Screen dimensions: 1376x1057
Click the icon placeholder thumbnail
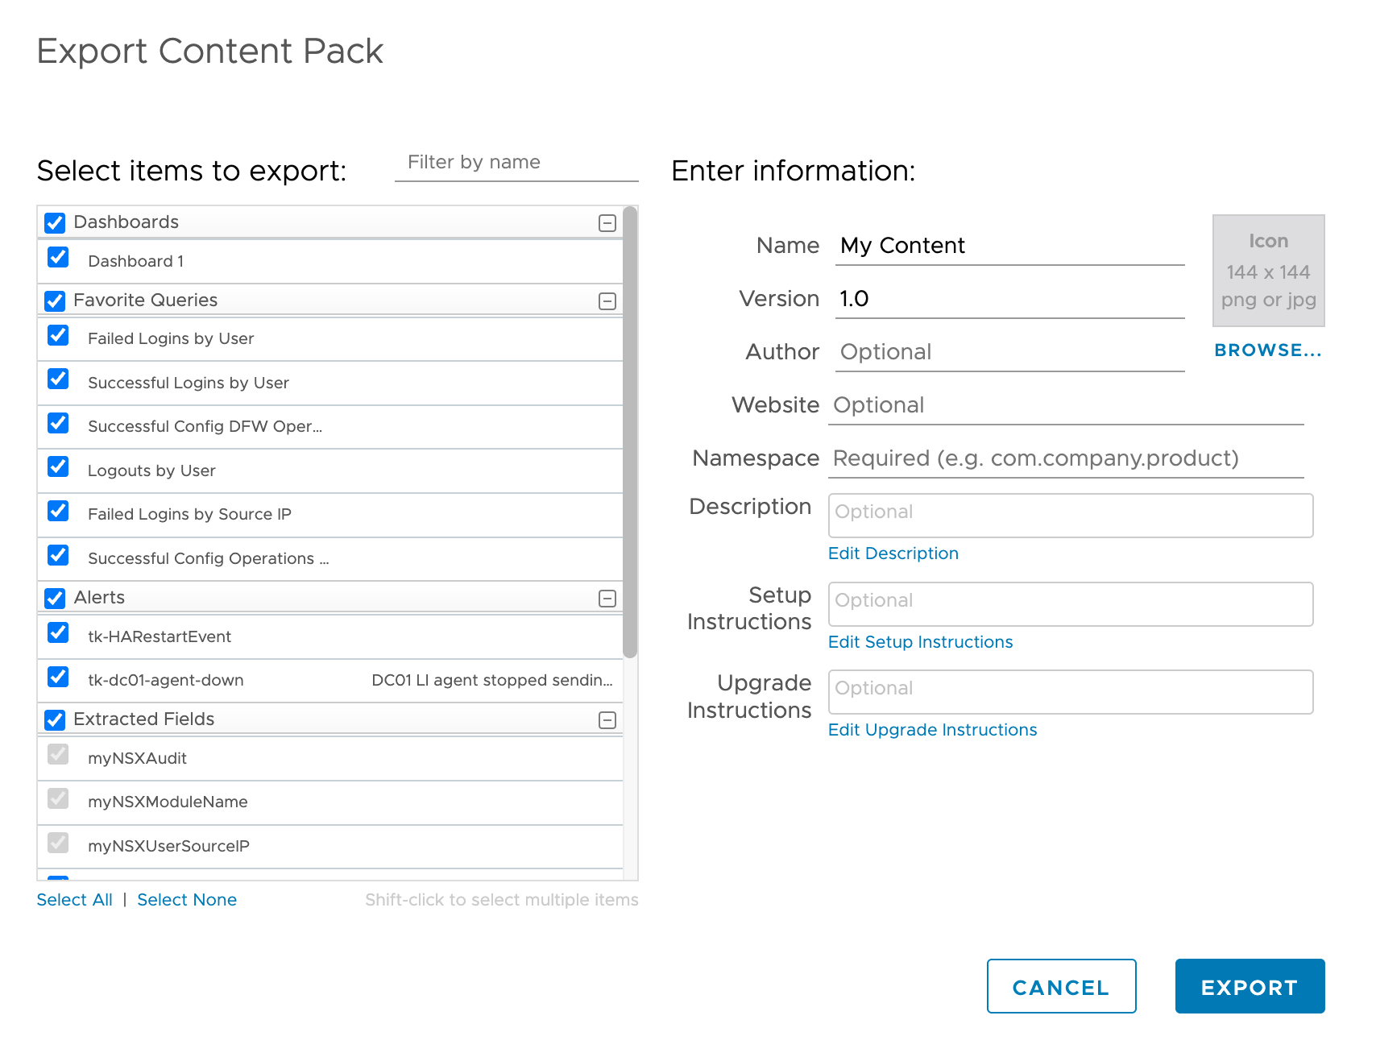pos(1268,271)
